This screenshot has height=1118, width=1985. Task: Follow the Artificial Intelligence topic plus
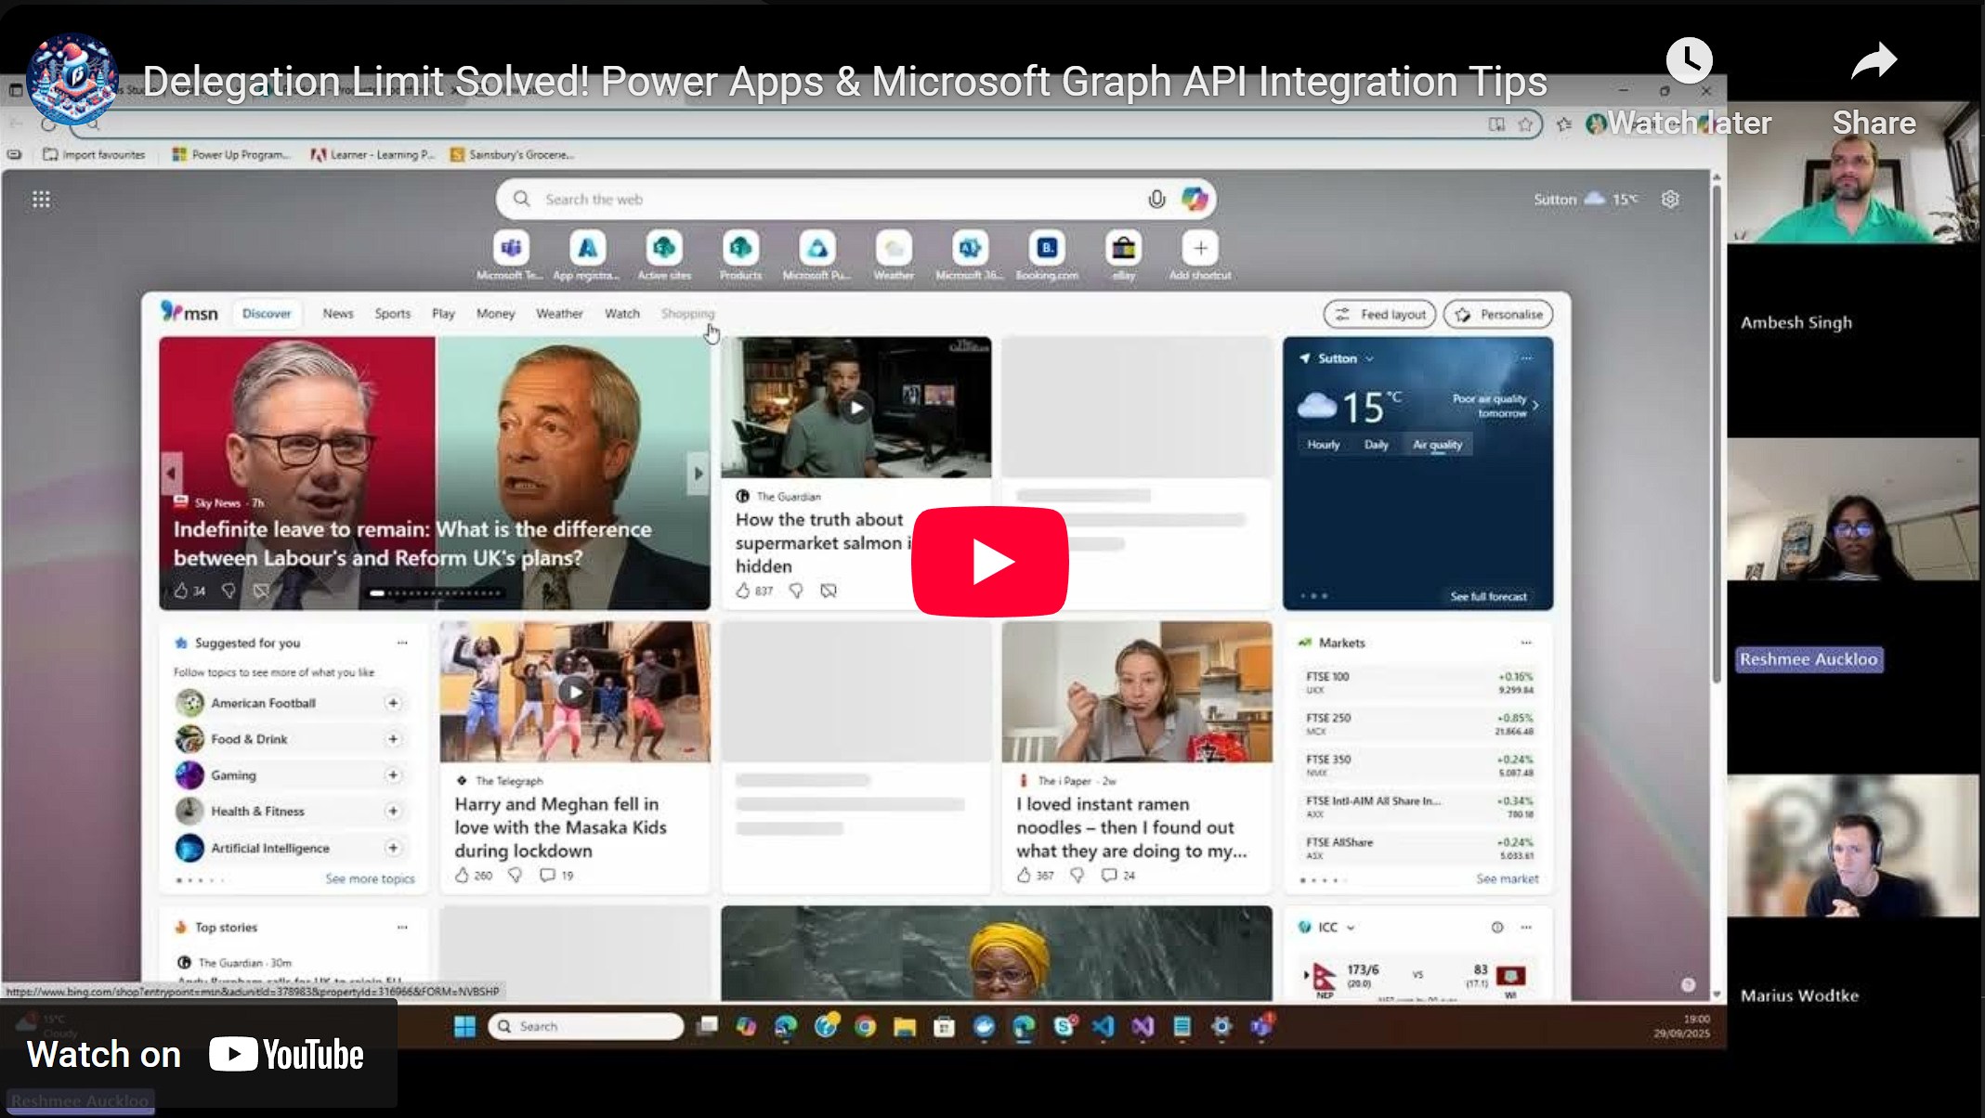(x=393, y=848)
